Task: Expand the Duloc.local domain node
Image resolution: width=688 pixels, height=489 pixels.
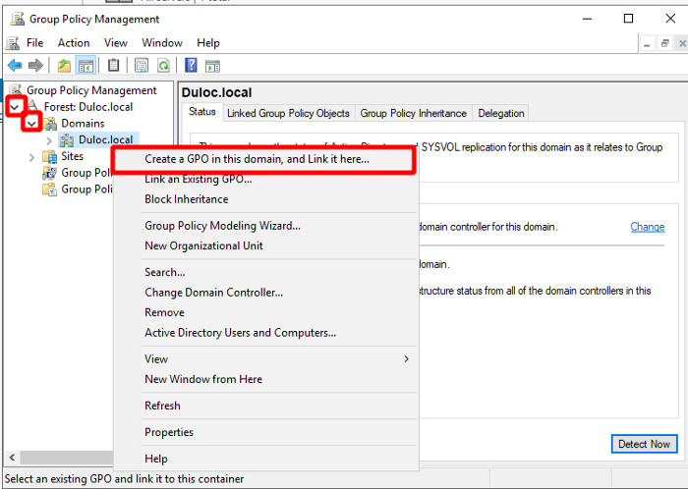Action: [49, 140]
